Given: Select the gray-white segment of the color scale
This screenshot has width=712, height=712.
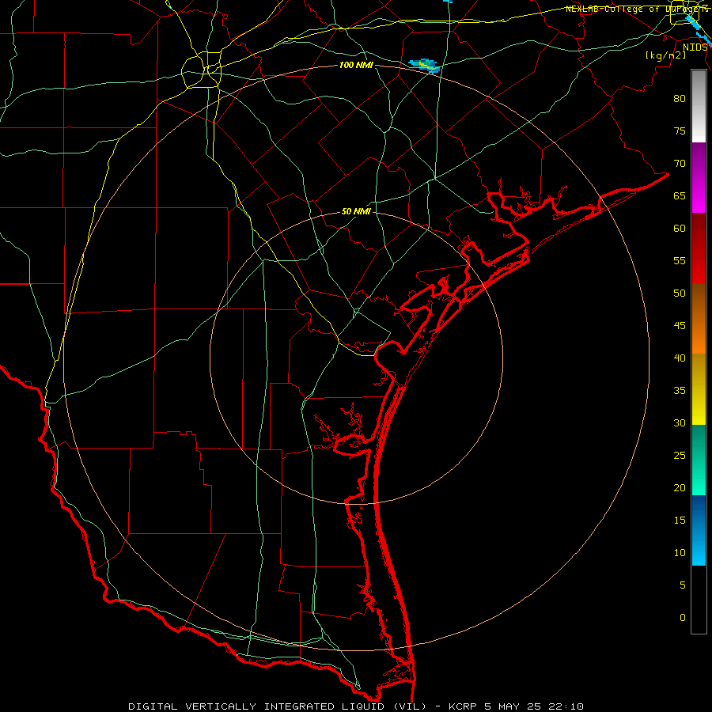Looking at the screenshot, I should click(x=699, y=106).
